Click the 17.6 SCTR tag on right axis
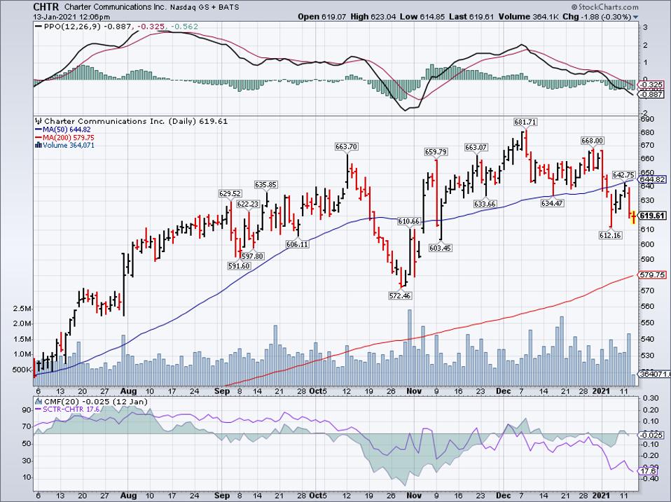671x502 pixels. pos(649,470)
